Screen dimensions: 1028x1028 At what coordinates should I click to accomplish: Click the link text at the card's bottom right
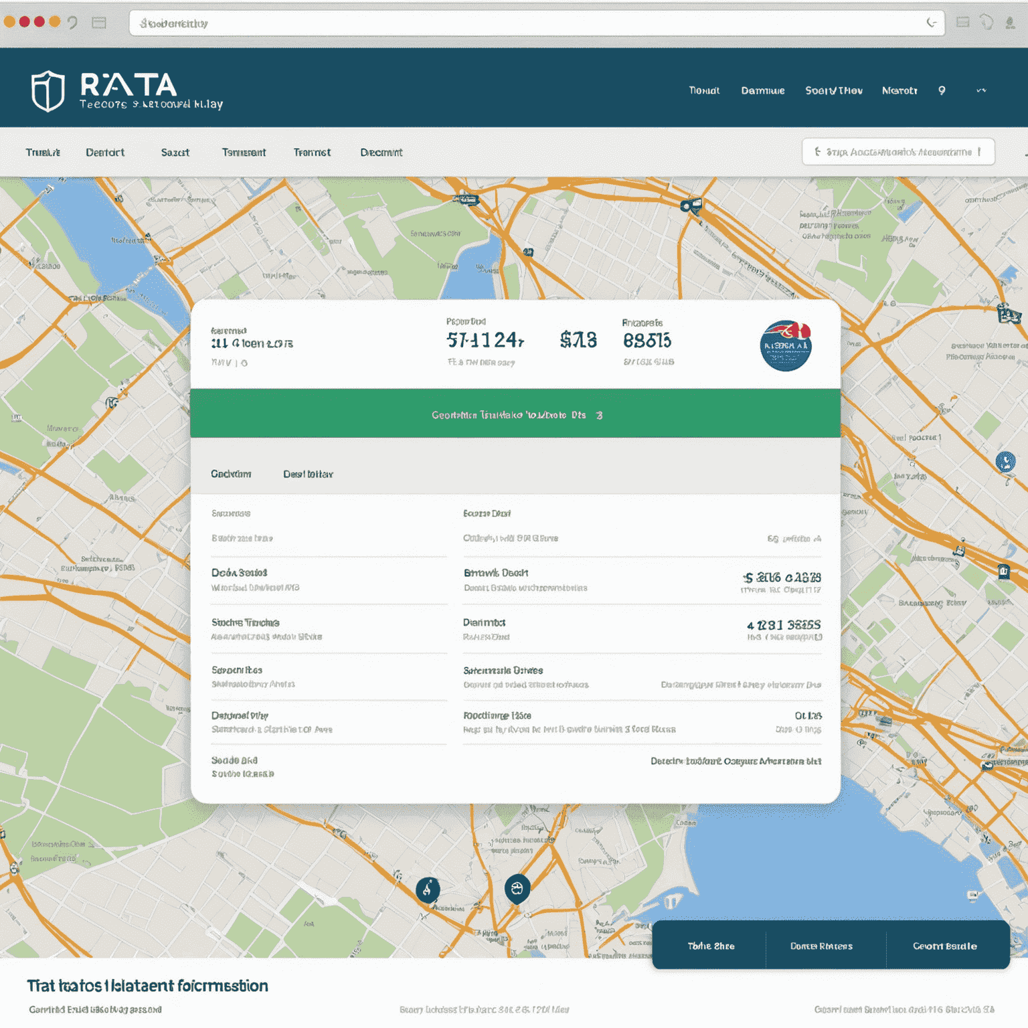736,761
